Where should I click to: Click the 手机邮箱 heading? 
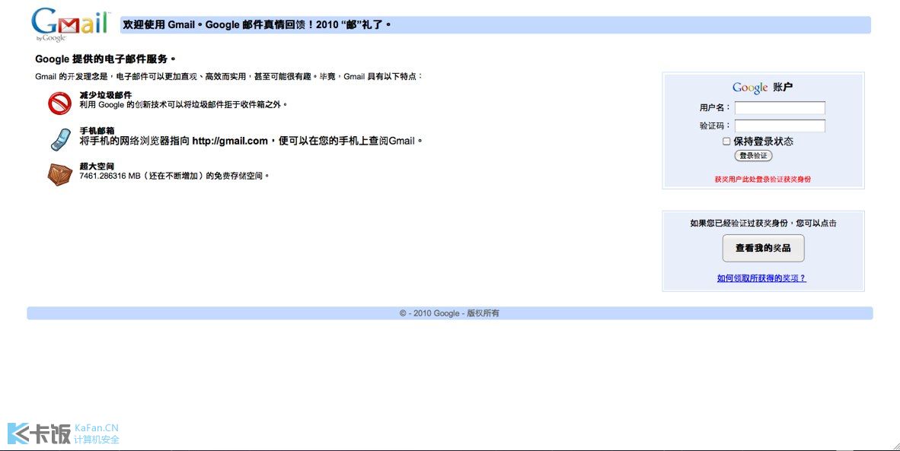pyautogui.click(x=97, y=131)
